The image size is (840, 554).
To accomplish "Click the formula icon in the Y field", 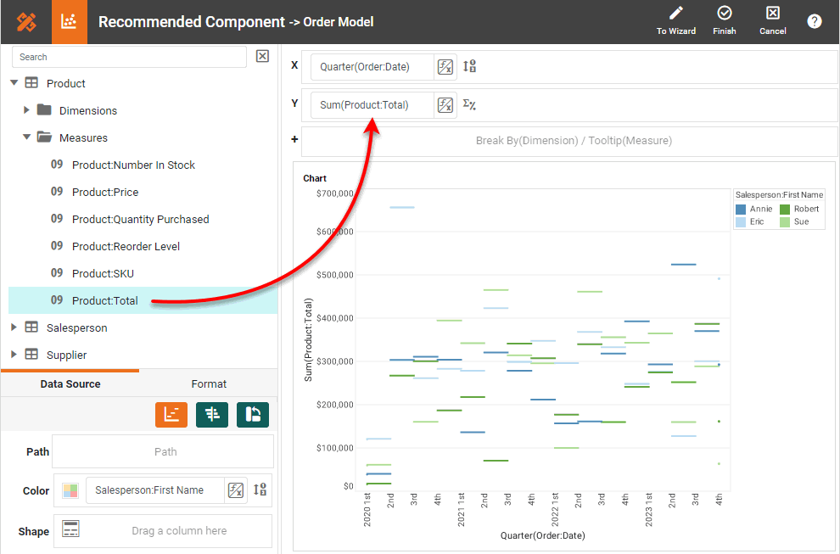I will click(445, 105).
